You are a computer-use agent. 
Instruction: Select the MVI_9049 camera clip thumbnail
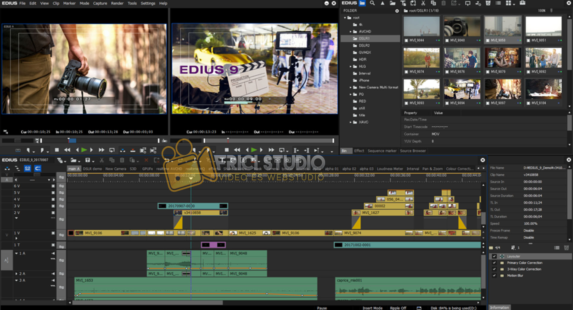pyautogui.click(x=462, y=27)
